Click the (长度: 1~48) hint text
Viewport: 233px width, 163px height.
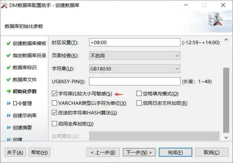tap(197, 81)
